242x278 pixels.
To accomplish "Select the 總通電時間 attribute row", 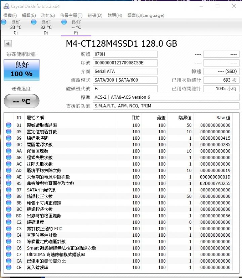I will coord(118,138).
